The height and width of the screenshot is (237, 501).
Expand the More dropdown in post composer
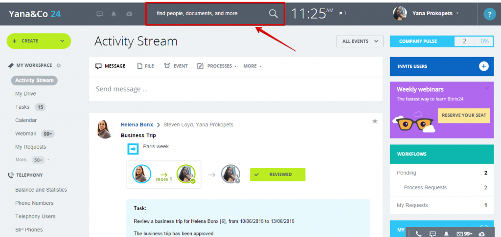[x=252, y=66]
